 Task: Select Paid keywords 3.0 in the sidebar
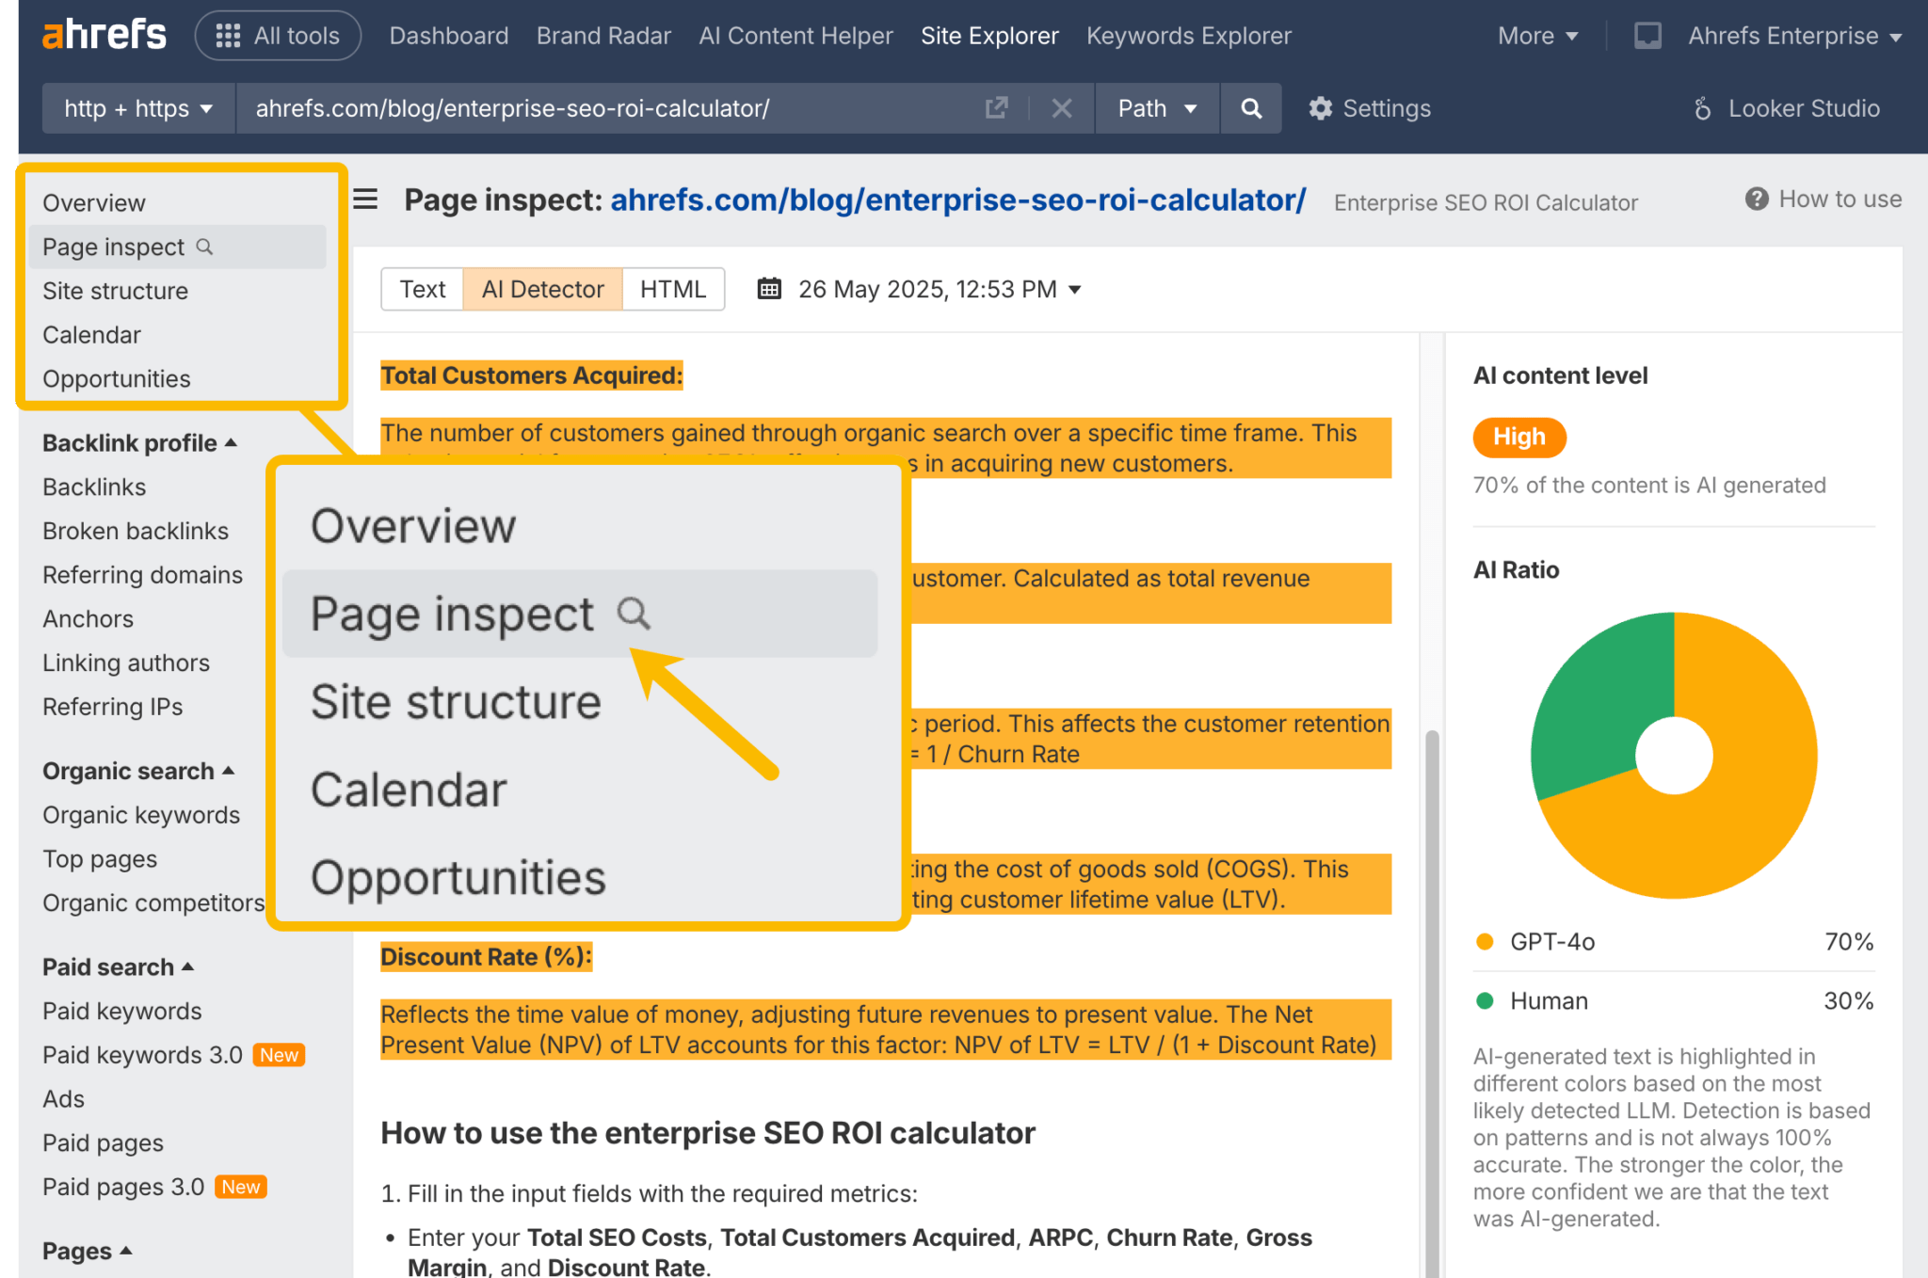coord(140,1054)
